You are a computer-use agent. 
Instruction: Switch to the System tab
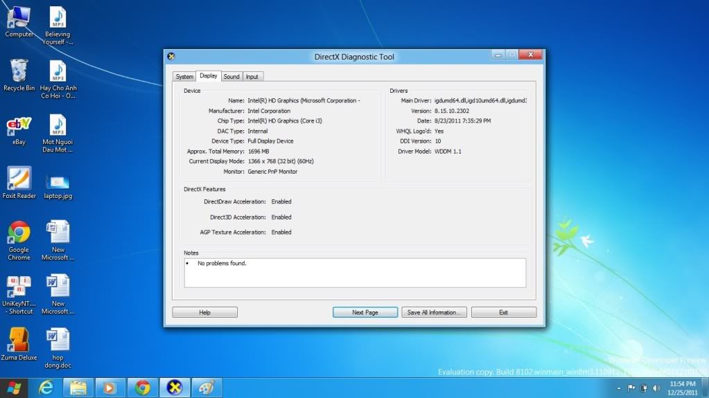184,76
